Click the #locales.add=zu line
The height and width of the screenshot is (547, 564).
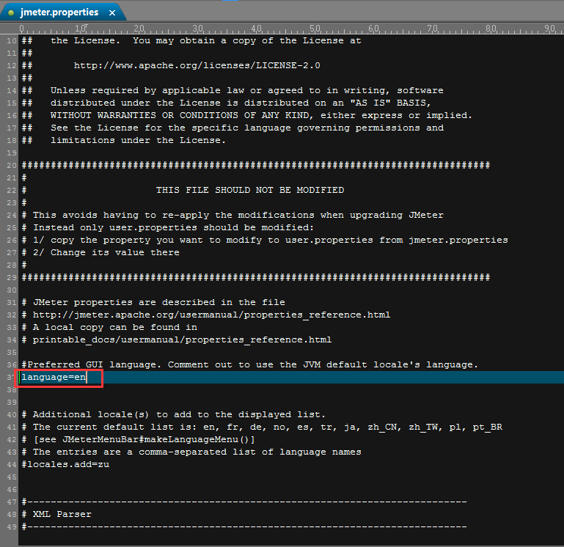65,464
